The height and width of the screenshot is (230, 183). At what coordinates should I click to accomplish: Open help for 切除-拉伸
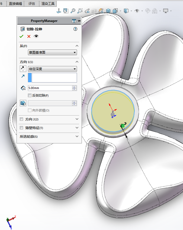[x=75, y=29]
